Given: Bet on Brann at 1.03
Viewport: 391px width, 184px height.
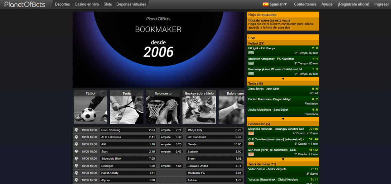Looking at the screenshot, I should click(x=215, y=159).
